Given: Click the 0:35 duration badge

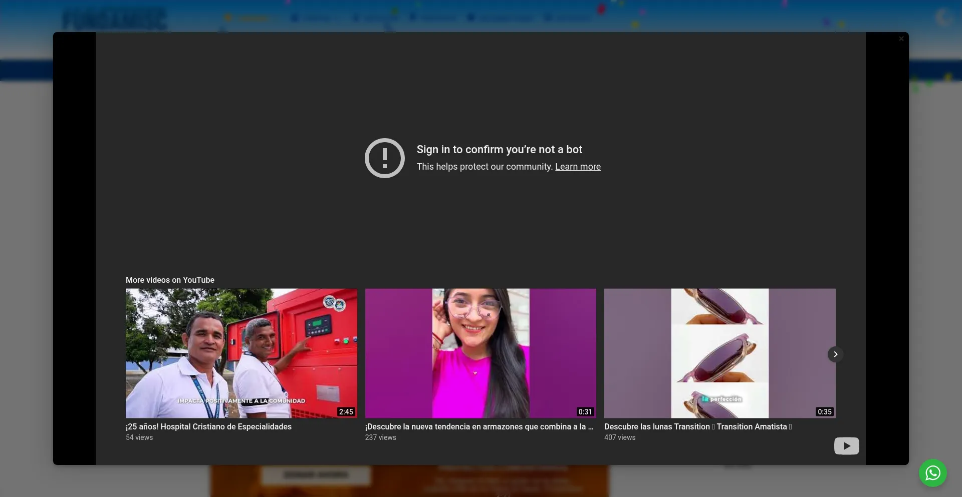Looking at the screenshot, I should 825,412.
